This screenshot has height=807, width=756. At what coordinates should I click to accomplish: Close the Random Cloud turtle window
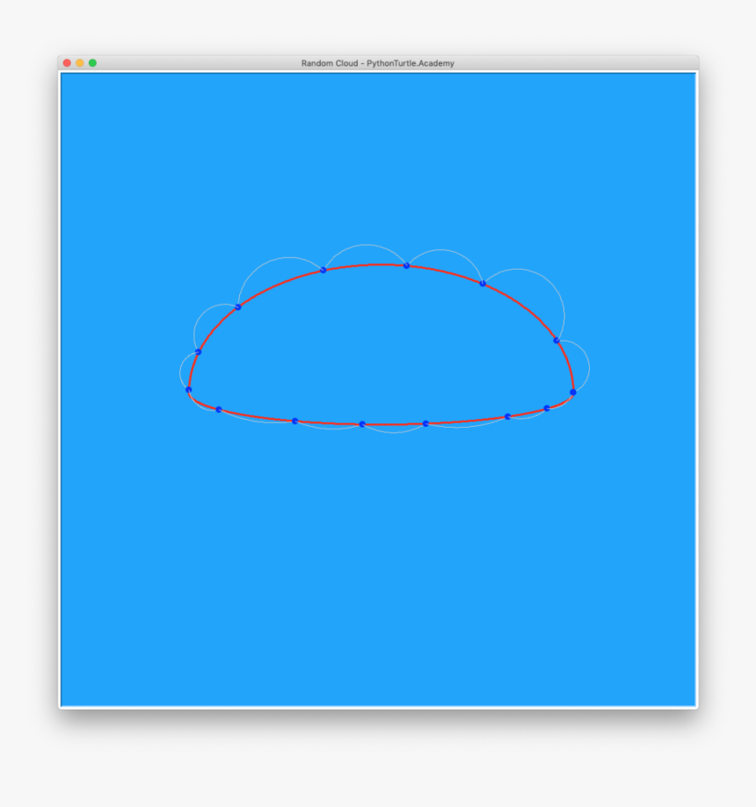click(x=67, y=62)
